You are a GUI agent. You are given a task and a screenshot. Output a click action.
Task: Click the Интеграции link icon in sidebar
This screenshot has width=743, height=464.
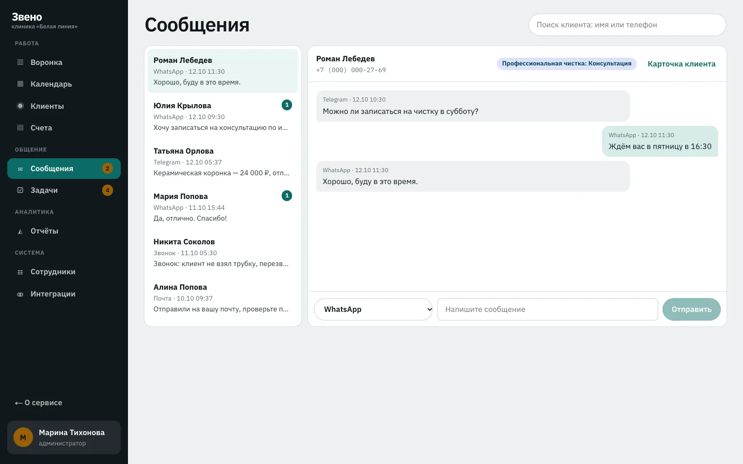21,294
